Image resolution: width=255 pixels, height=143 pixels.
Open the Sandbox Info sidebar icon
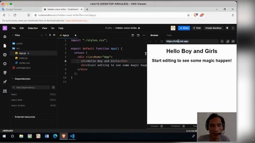[5, 37]
